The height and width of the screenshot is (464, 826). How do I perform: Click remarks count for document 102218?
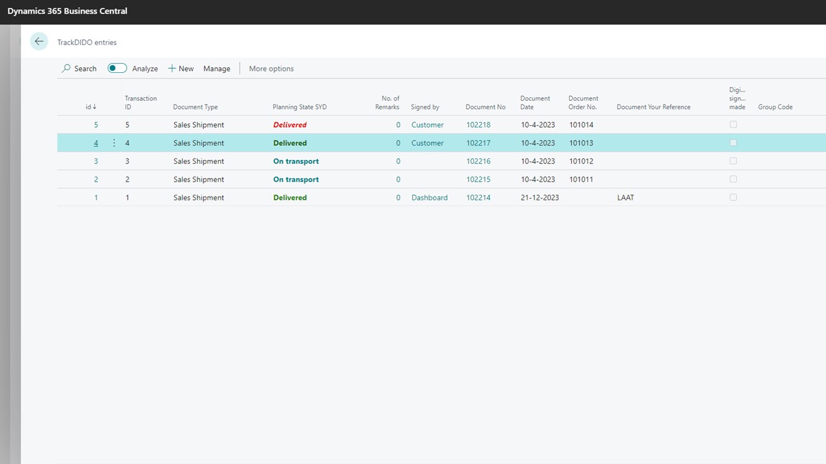click(398, 125)
